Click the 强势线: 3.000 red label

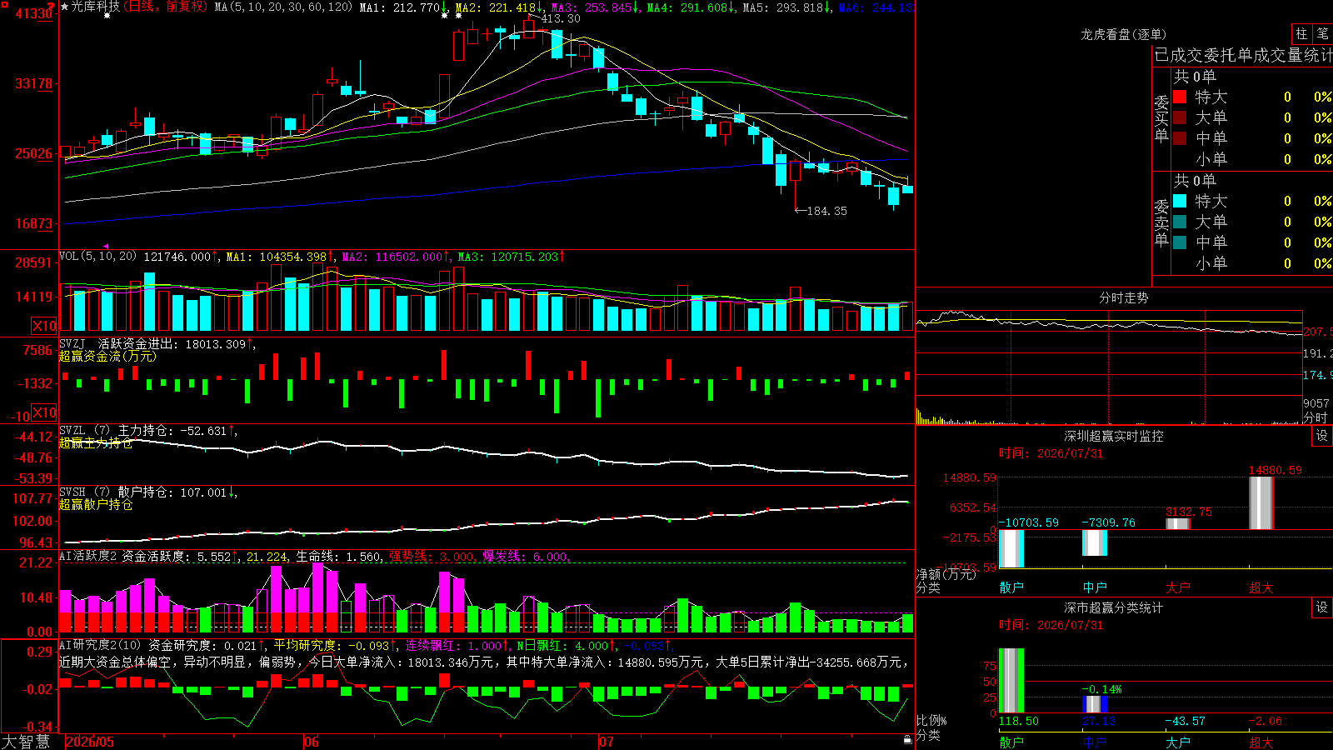pyautogui.click(x=432, y=556)
